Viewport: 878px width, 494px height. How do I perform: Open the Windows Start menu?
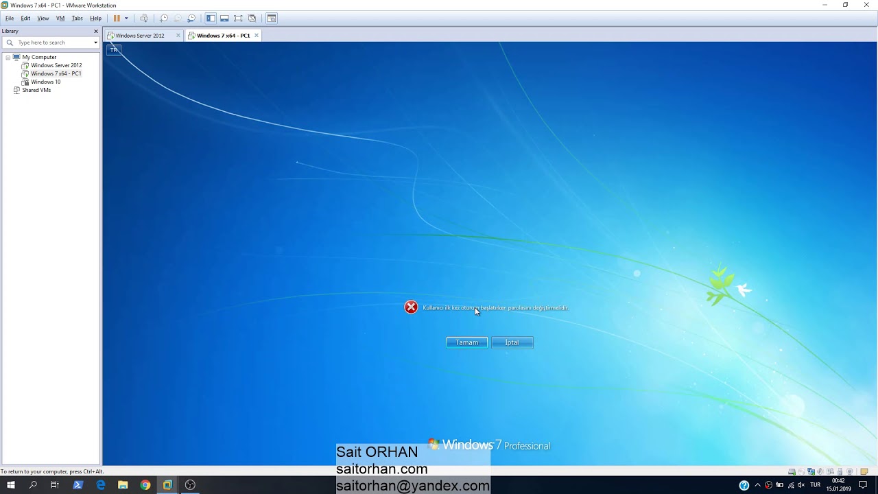point(10,485)
